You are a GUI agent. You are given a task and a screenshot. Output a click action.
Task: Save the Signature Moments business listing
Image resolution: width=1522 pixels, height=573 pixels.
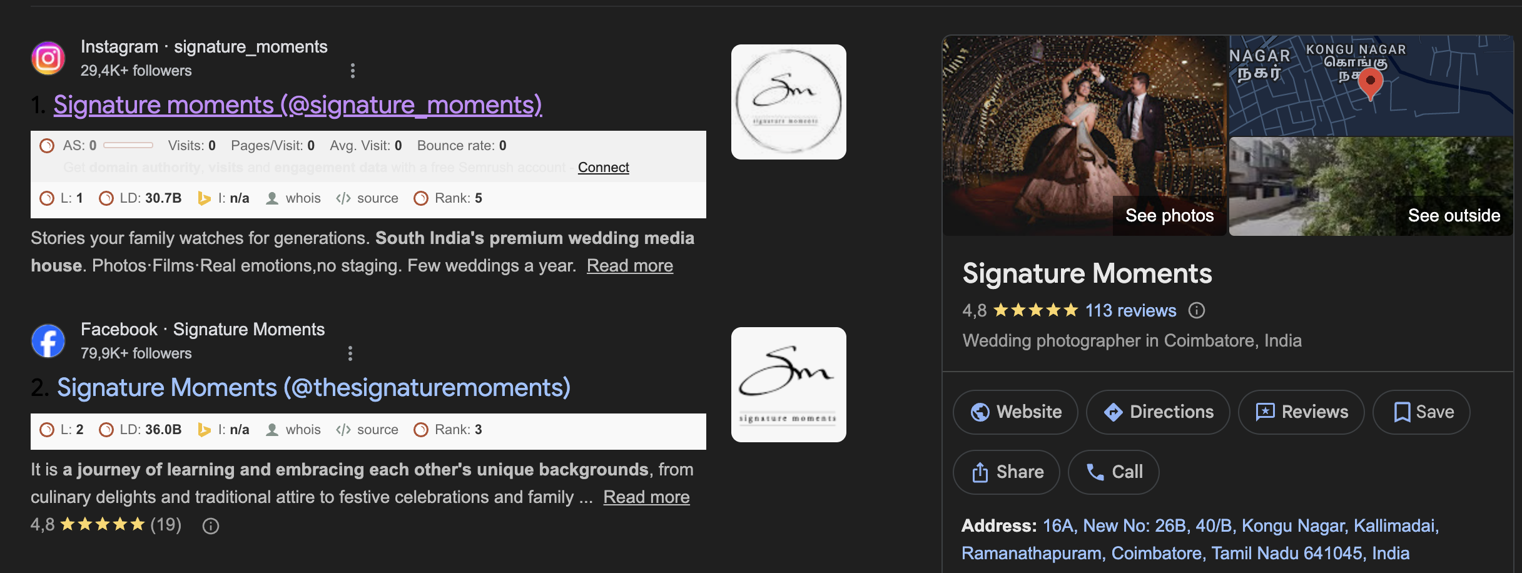pyautogui.click(x=1421, y=412)
